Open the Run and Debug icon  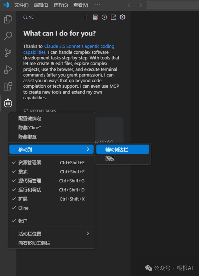(8, 69)
